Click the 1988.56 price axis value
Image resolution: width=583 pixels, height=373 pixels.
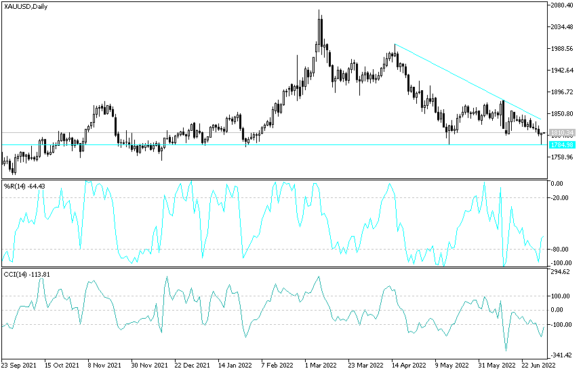(562, 49)
